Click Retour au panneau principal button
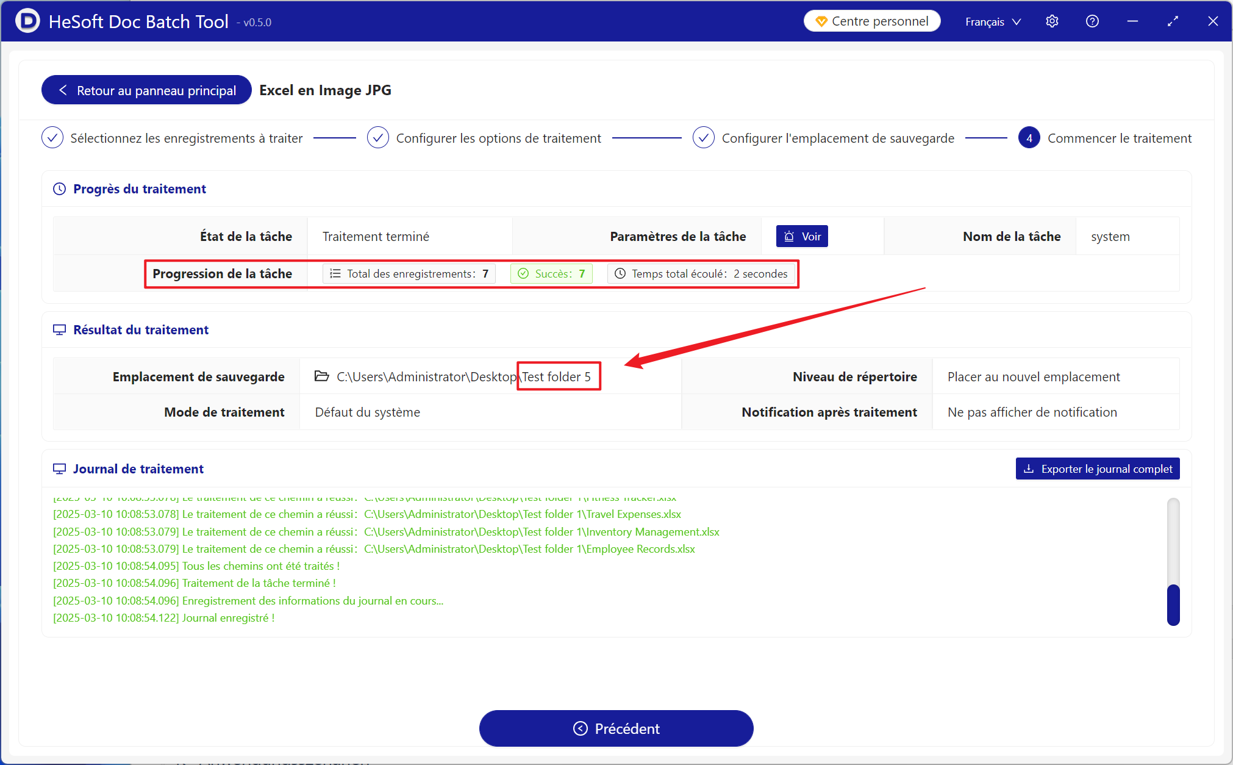Viewport: 1233px width, 765px height. 146,90
